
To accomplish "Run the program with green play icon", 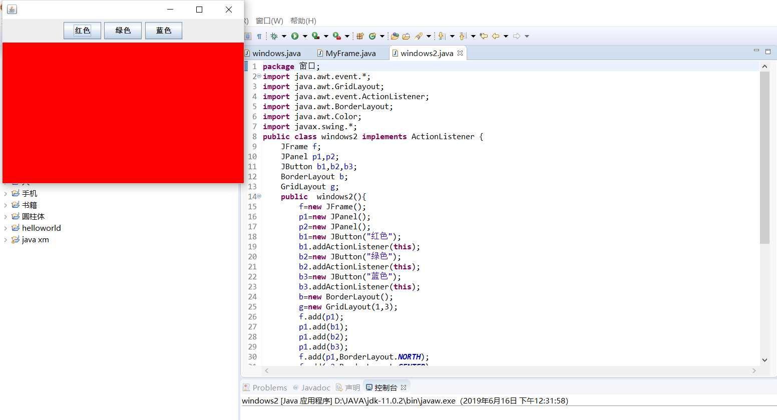I will point(295,36).
